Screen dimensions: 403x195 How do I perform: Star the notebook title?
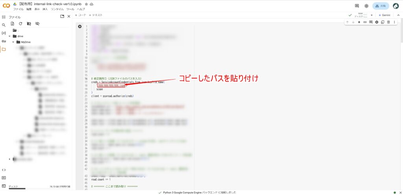[86, 4]
